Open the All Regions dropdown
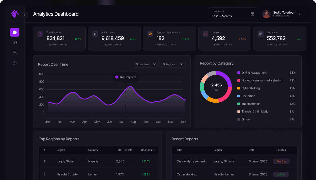 pos(173,64)
